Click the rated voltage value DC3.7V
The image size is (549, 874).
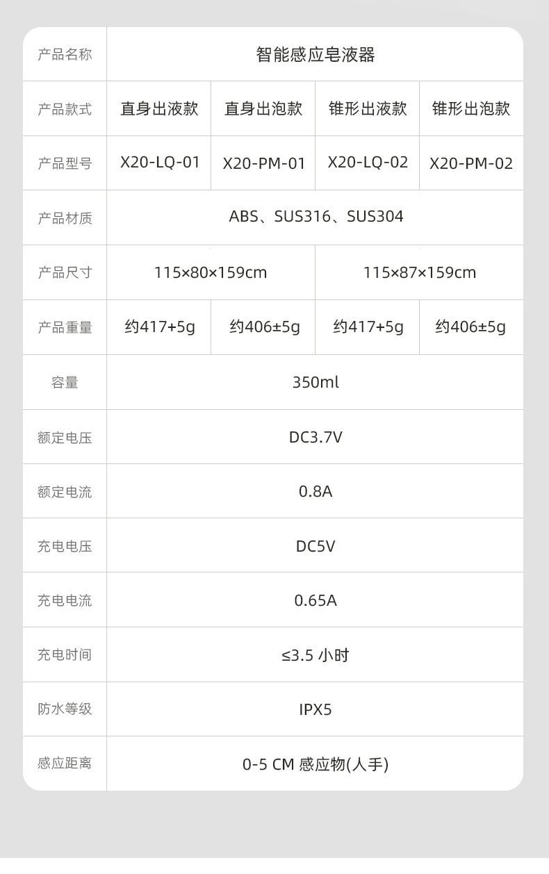point(316,437)
